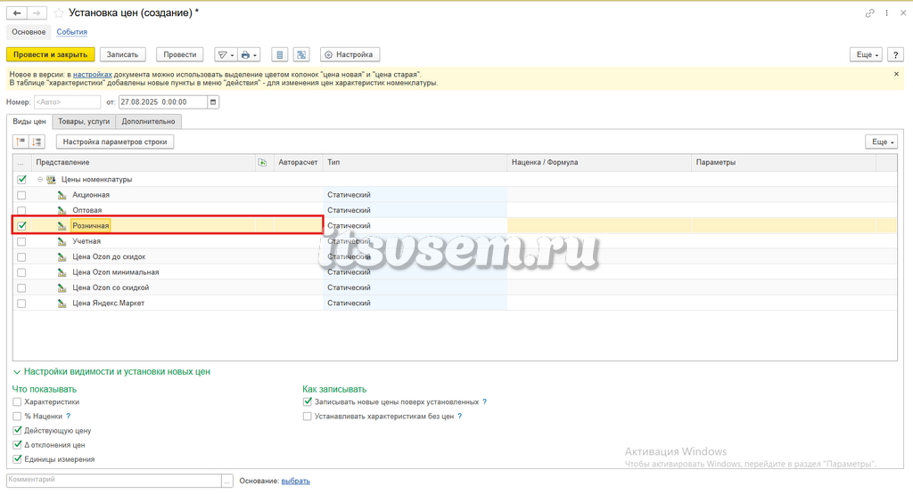913x494 pixels.
Task: Switch to the Дополнительно tab
Action: [x=149, y=121]
